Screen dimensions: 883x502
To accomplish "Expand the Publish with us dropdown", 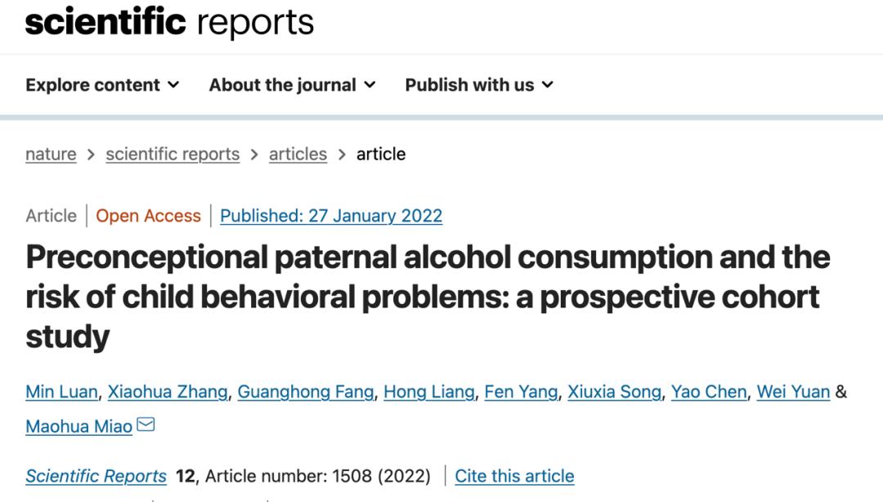I will click(479, 85).
